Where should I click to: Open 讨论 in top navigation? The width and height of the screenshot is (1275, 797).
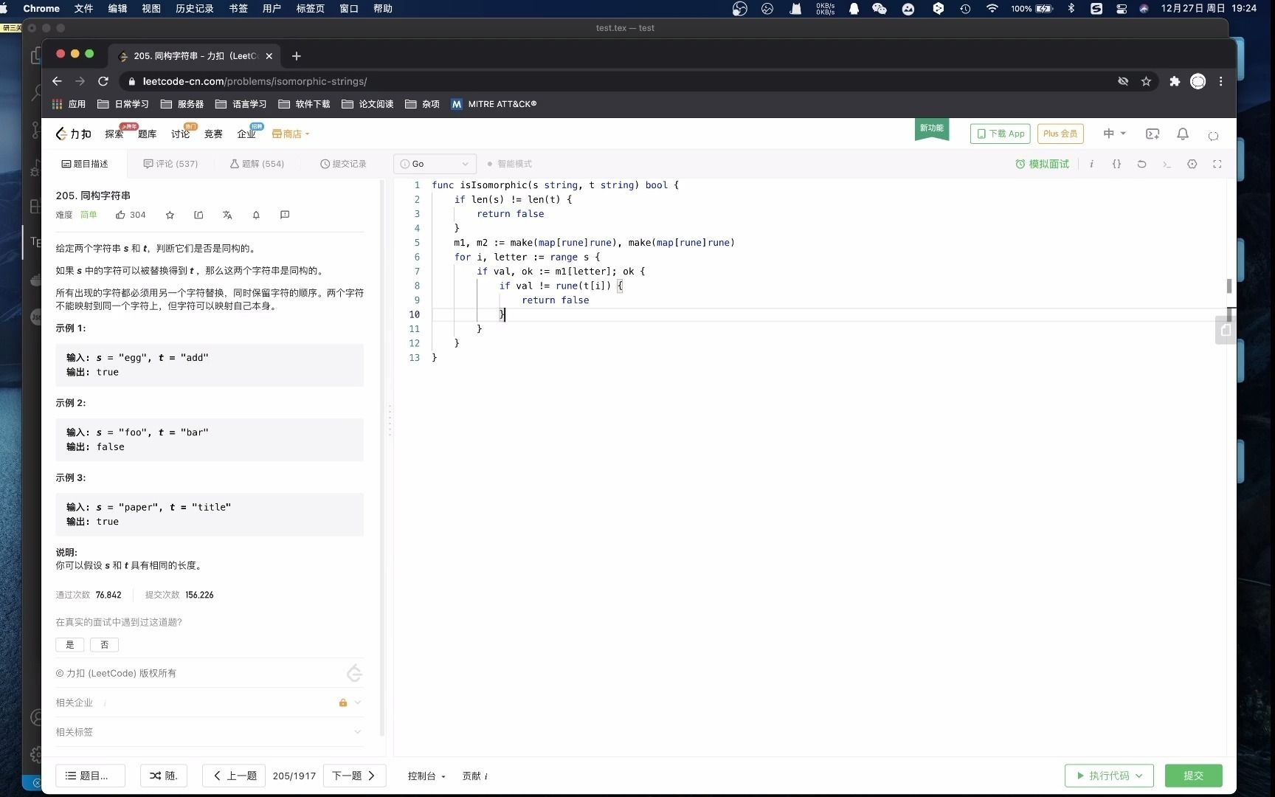click(180, 134)
